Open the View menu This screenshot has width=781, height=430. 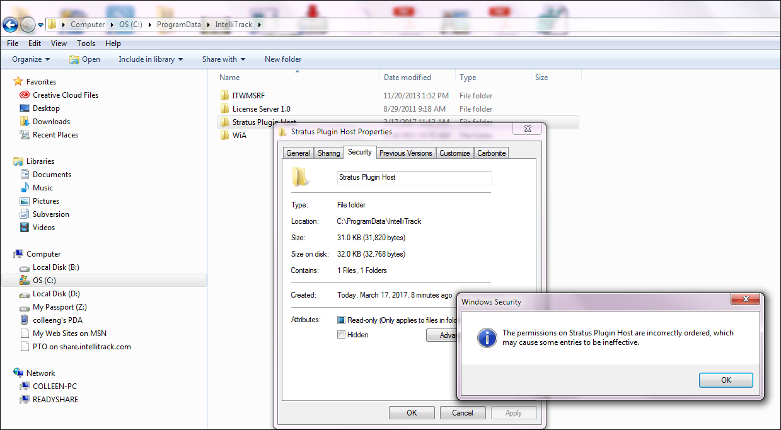click(59, 44)
